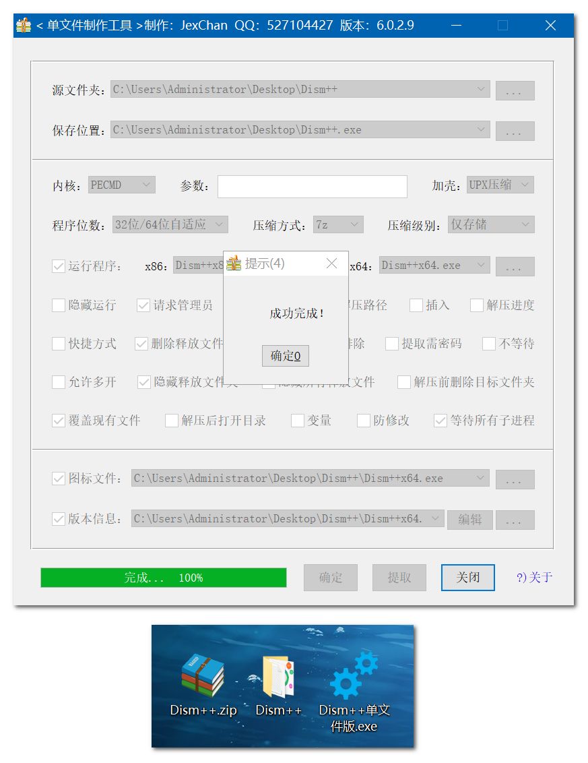Toggle the 运行程序 checkbox
Screen dimensions: 588x763
tap(59, 266)
